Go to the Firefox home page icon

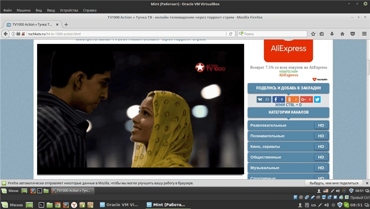pyautogui.click(x=342, y=34)
